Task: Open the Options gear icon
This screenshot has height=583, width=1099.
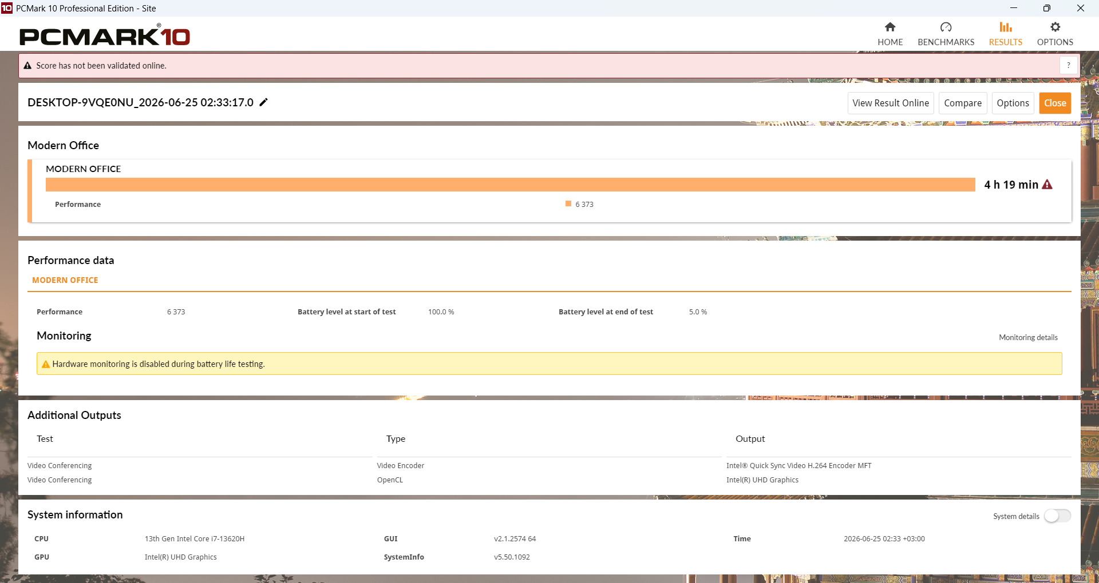Action: 1055,27
